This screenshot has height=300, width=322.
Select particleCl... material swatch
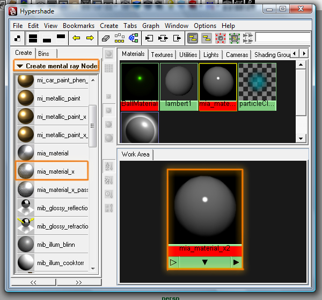[x=257, y=87]
